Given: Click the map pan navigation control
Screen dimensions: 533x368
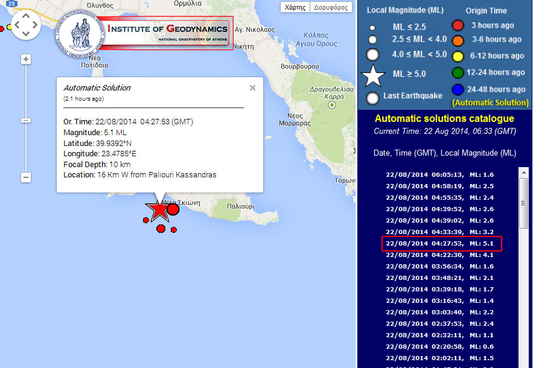Looking at the screenshot, I should pyautogui.click(x=26, y=25).
